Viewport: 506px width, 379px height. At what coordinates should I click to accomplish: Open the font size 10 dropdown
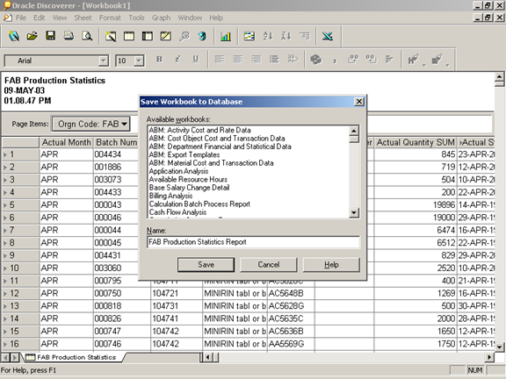pyautogui.click(x=139, y=61)
